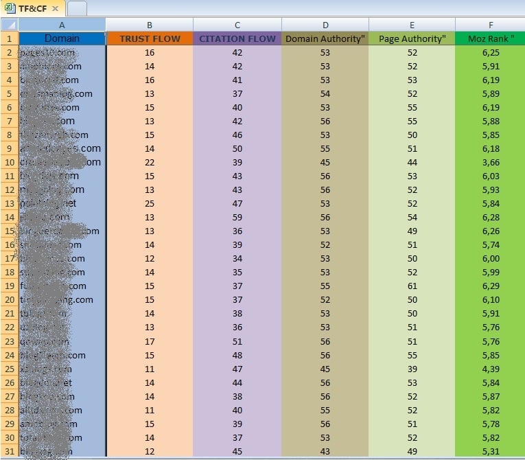Close the TF&CF workbook tab
525x460 pixels.
pos(56,8)
